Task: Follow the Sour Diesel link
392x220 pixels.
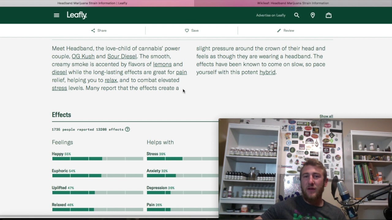Action: click(122, 56)
